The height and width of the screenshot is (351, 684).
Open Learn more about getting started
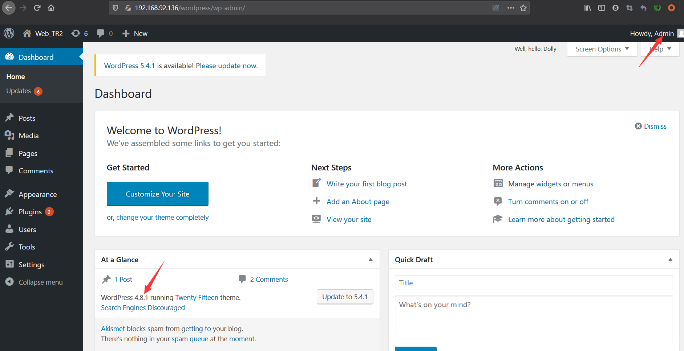click(x=561, y=219)
